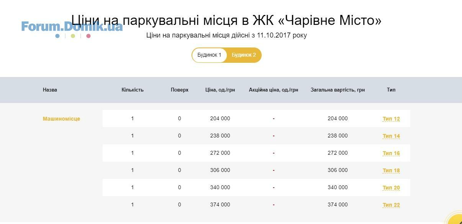Switch to Будинок 1 toggle option
The width and height of the screenshot is (462, 224).
point(210,55)
